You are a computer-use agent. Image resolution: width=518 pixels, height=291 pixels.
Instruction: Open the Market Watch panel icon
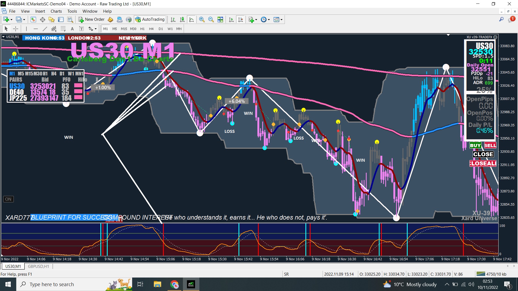coord(33,19)
